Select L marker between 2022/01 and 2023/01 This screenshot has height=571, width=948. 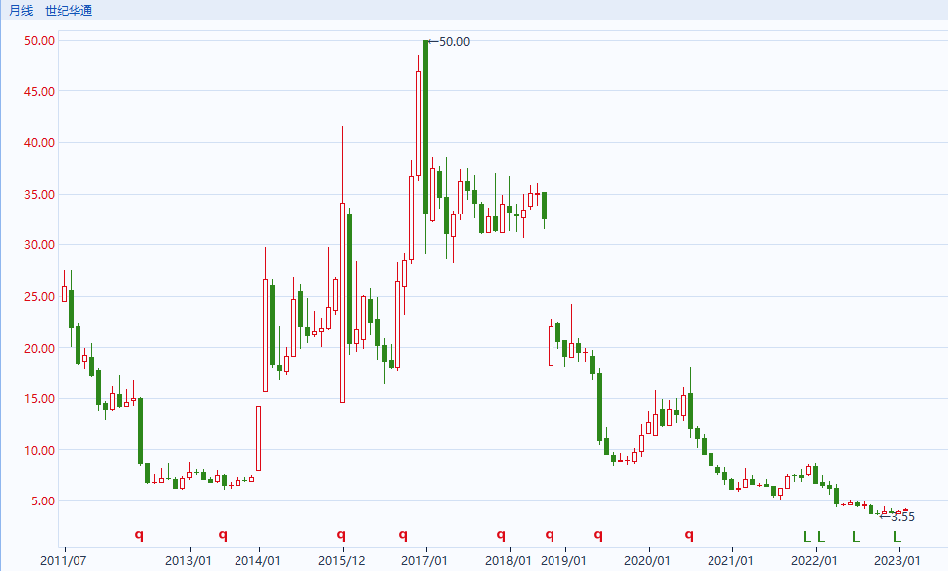point(856,536)
